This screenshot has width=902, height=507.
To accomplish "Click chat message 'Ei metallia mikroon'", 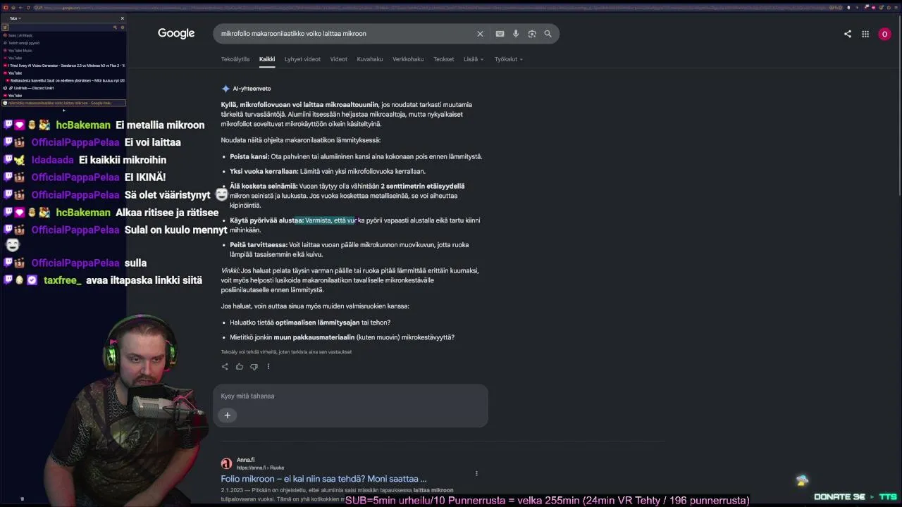I will (x=160, y=125).
